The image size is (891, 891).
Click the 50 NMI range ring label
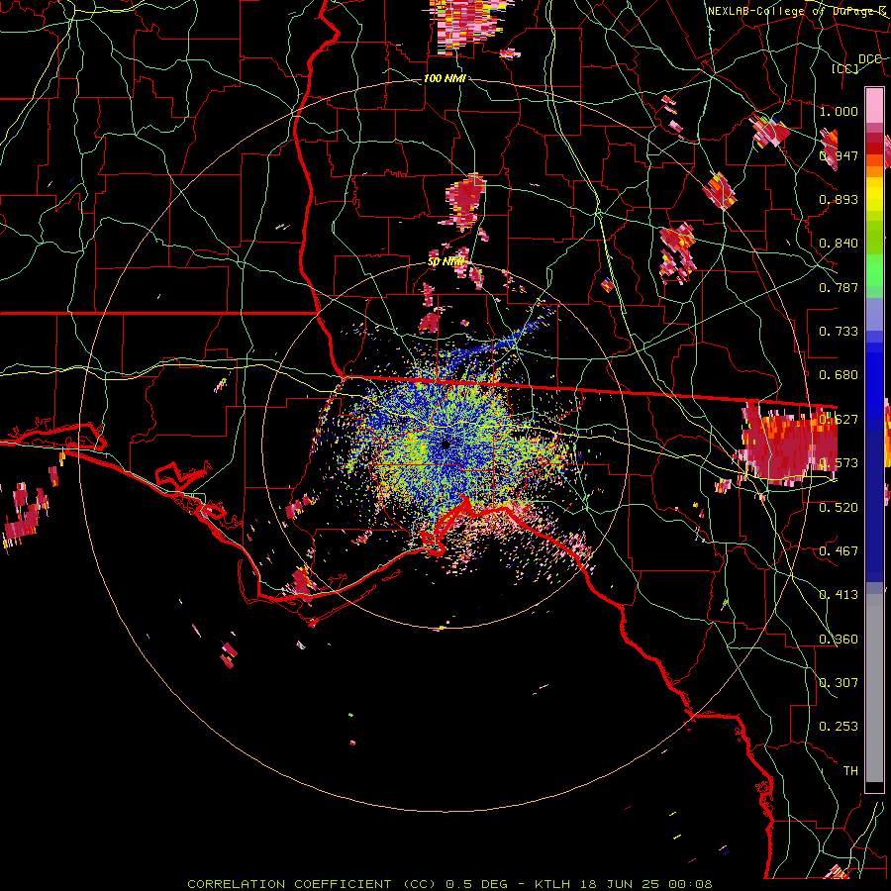[445, 262]
